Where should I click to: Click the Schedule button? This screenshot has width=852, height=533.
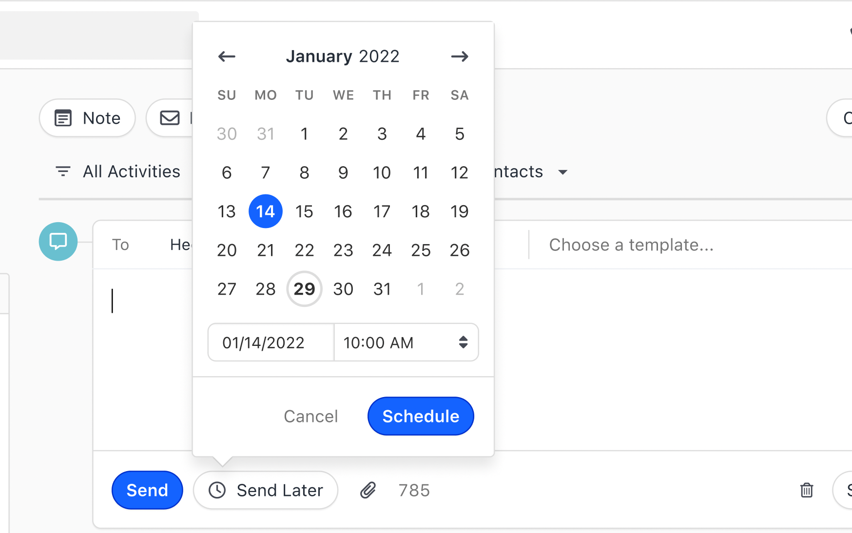click(x=421, y=416)
